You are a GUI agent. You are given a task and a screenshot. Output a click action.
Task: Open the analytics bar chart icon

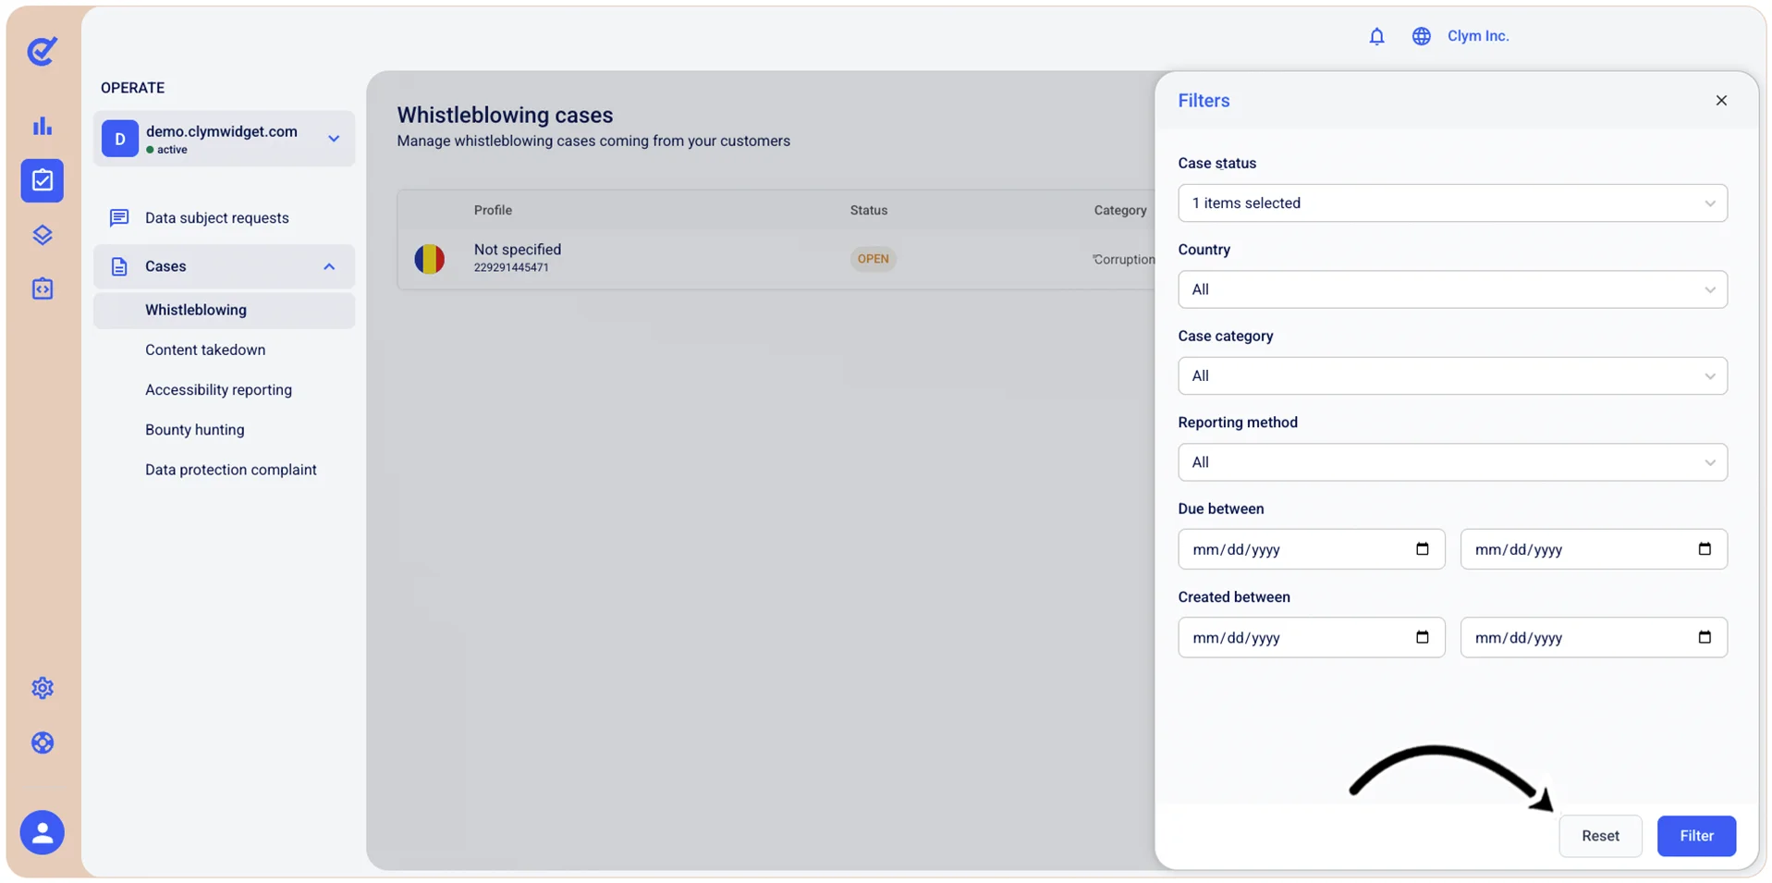point(43,126)
